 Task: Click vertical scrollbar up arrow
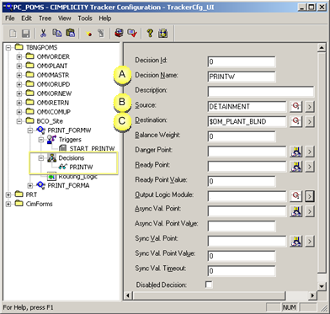tap(322, 48)
